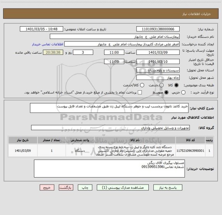The height and width of the screenshot is (215, 222).
Task: Click the خروج exit button
Action: pos(47,188)
